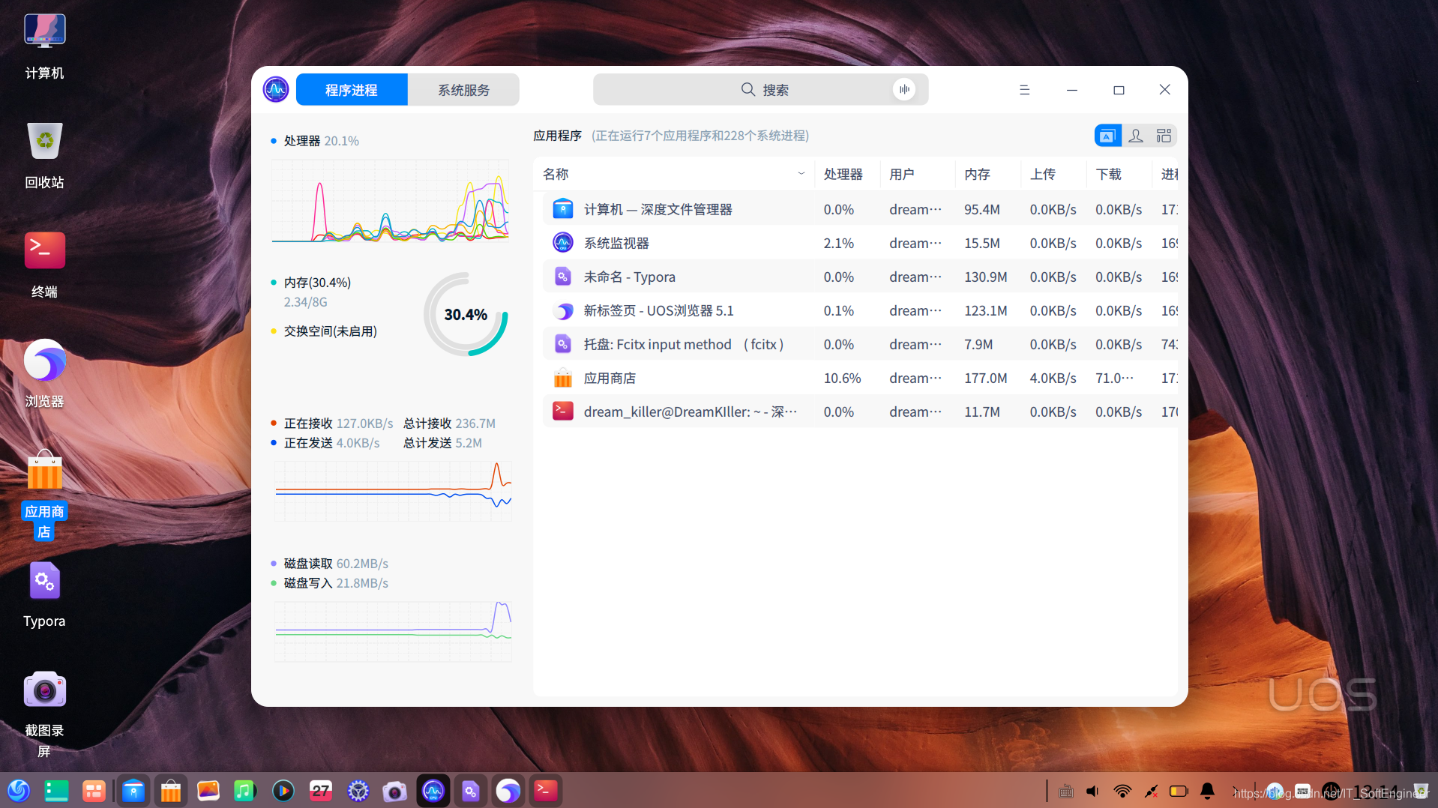Open calendar showing 27 in dock
This screenshot has width=1438, height=808.
tap(321, 791)
